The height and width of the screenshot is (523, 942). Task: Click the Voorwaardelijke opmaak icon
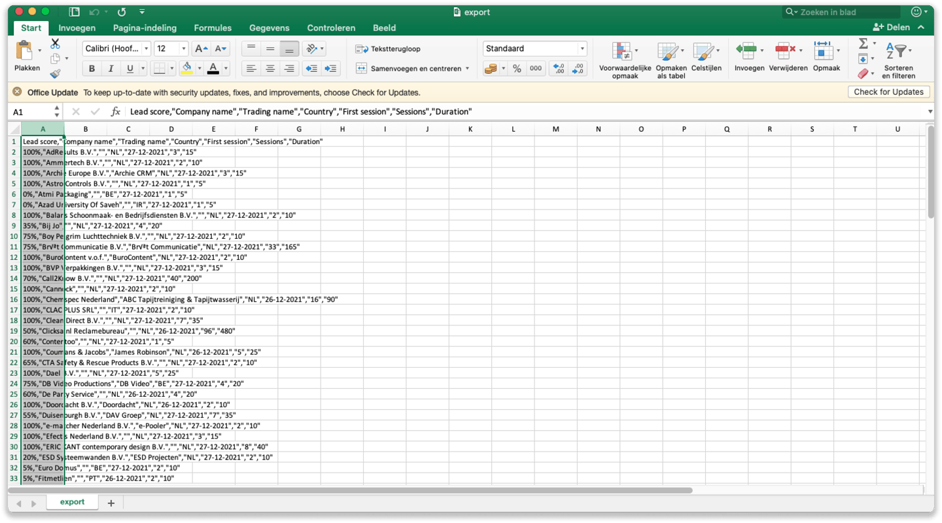click(622, 52)
